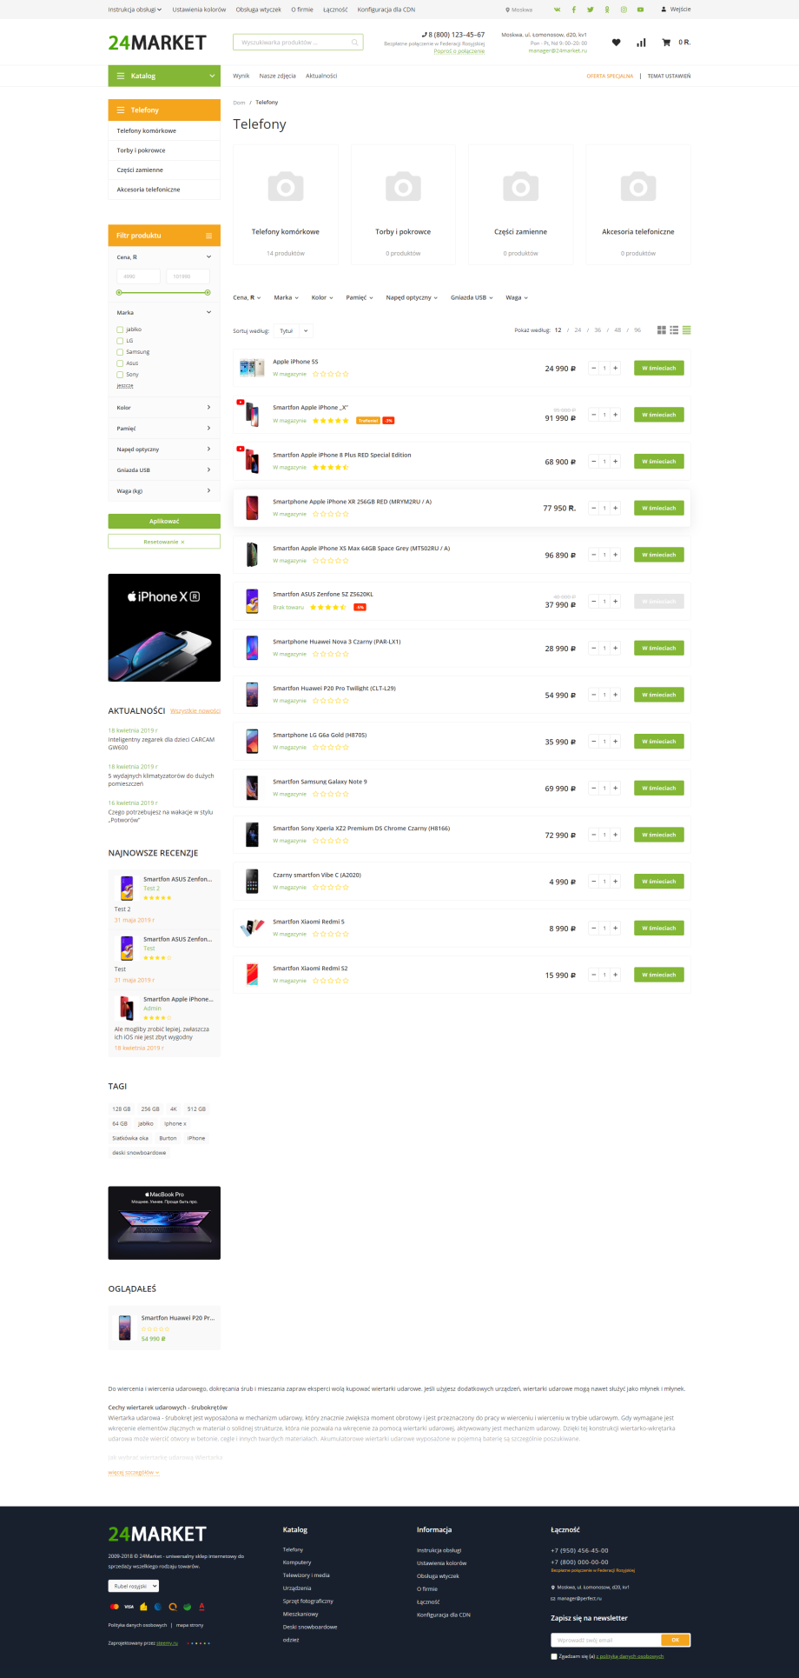Add Apple iPhone 5S to cart
The image size is (799, 1678).
pyautogui.click(x=658, y=368)
